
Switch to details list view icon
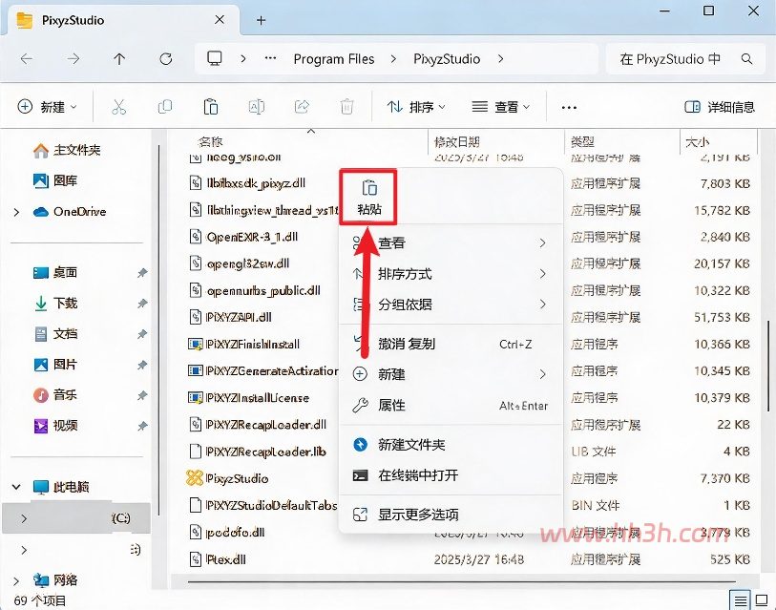741,600
